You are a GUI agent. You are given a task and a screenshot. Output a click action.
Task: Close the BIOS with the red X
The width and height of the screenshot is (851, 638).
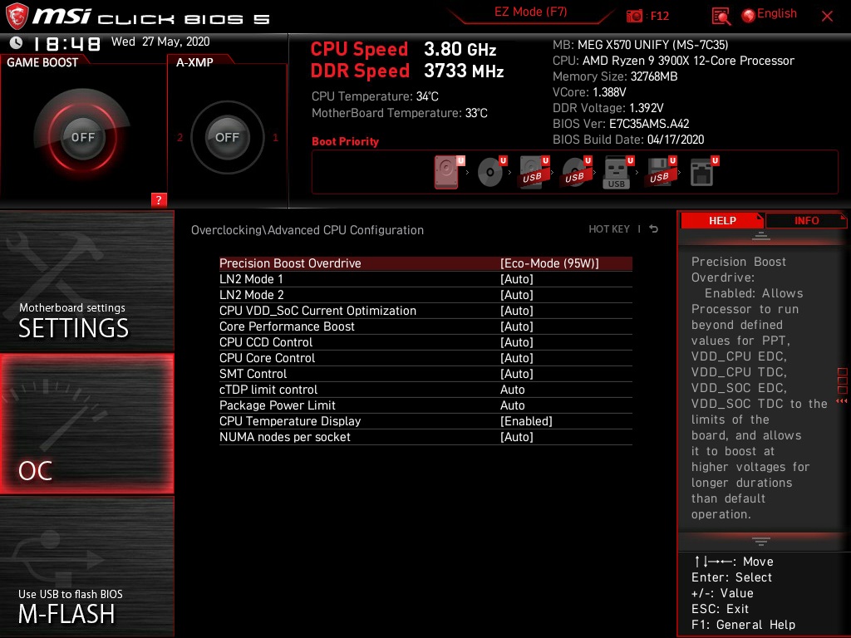pyautogui.click(x=827, y=17)
